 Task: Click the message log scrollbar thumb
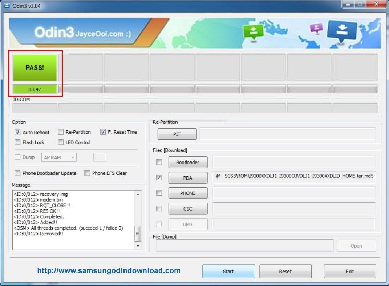point(138,234)
